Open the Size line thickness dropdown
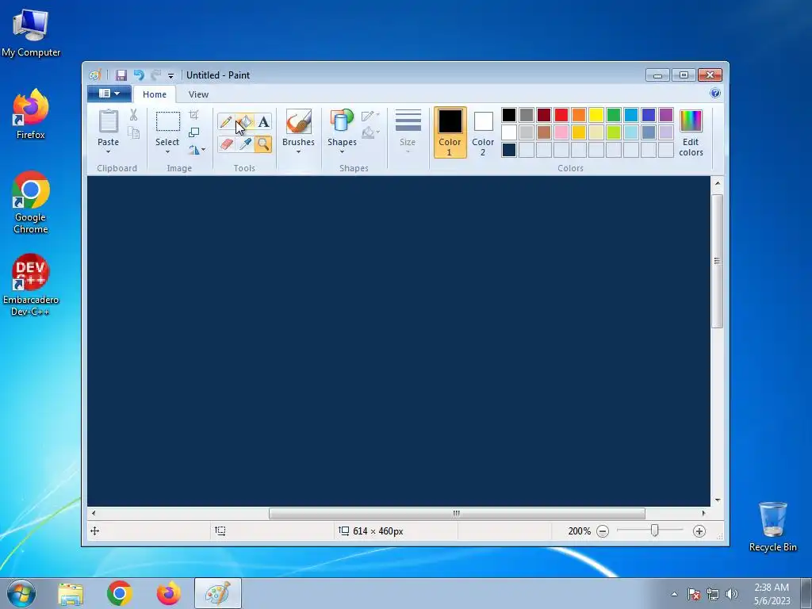 point(408,132)
